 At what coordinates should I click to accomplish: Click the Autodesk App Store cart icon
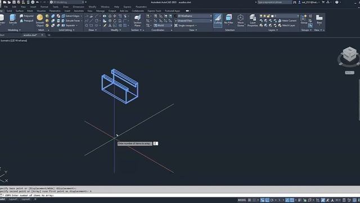(323, 2)
